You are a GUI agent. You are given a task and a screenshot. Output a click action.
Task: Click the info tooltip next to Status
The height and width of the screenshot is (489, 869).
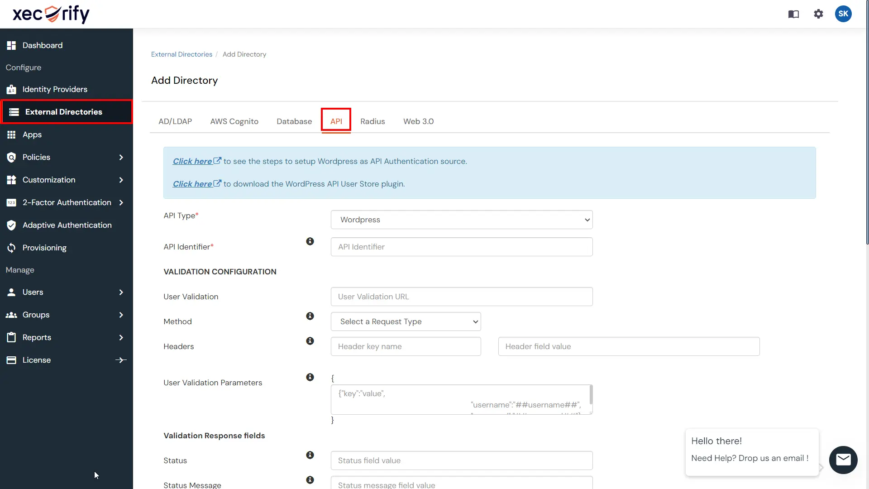click(310, 455)
